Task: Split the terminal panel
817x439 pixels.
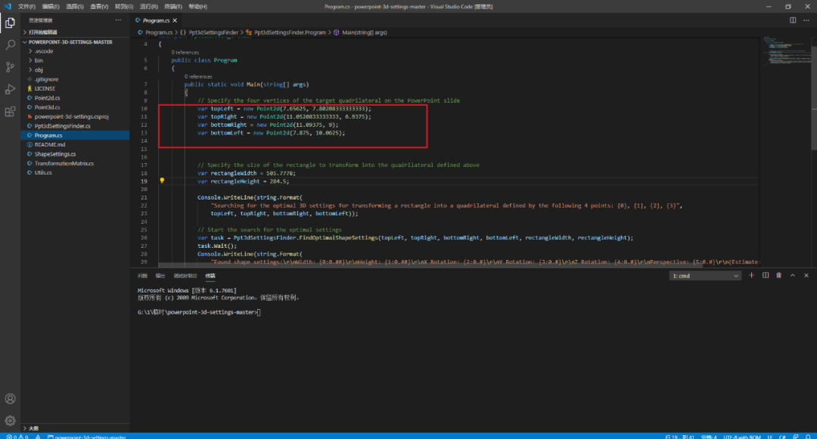Action: [x=766, y=276]
